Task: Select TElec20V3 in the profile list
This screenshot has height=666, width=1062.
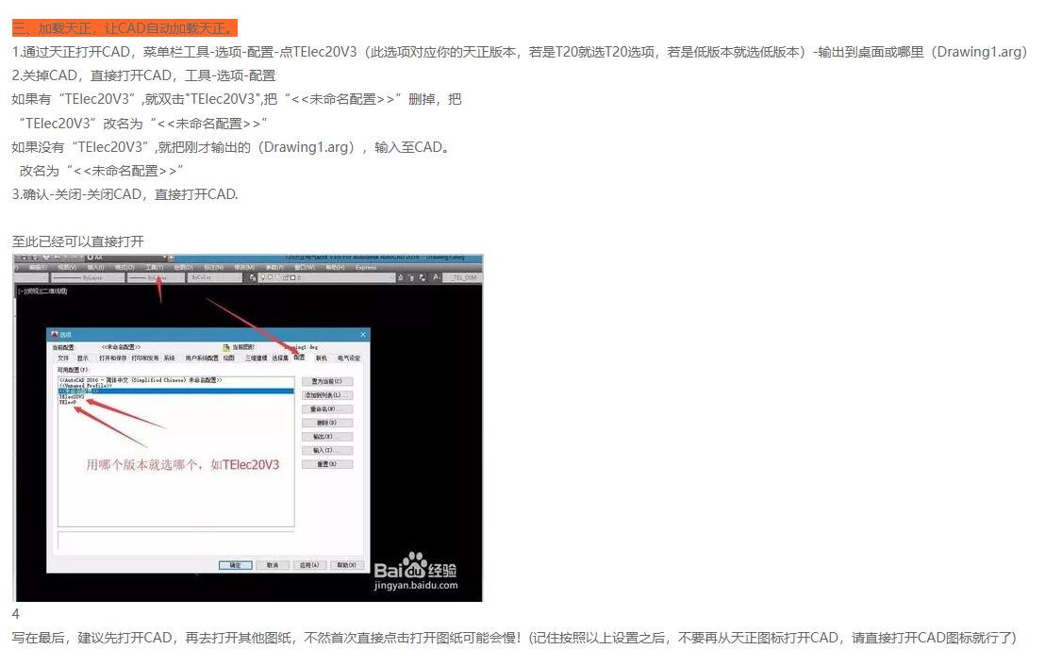Action: (x=73, y=397)
